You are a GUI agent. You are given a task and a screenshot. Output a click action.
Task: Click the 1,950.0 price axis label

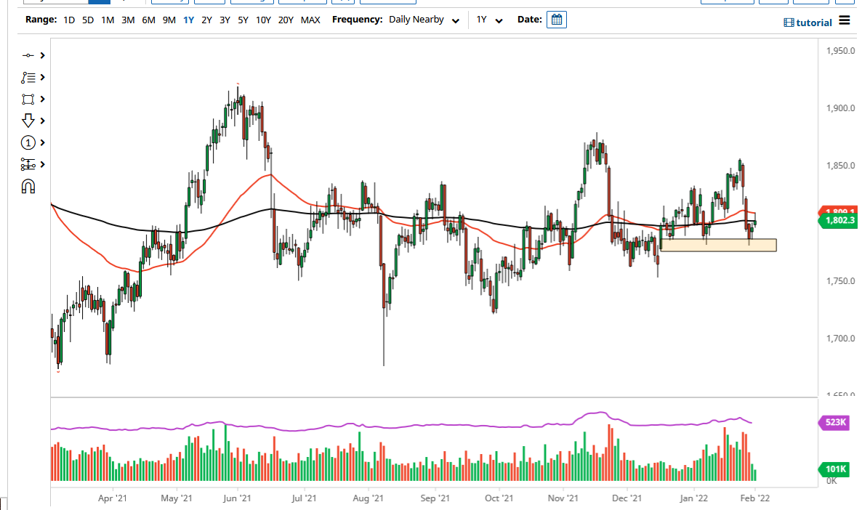(841, 51)
